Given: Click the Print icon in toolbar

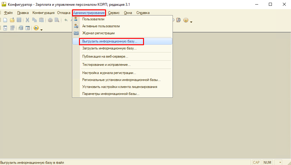Looking at the screenshot, I should pos(50,20).
